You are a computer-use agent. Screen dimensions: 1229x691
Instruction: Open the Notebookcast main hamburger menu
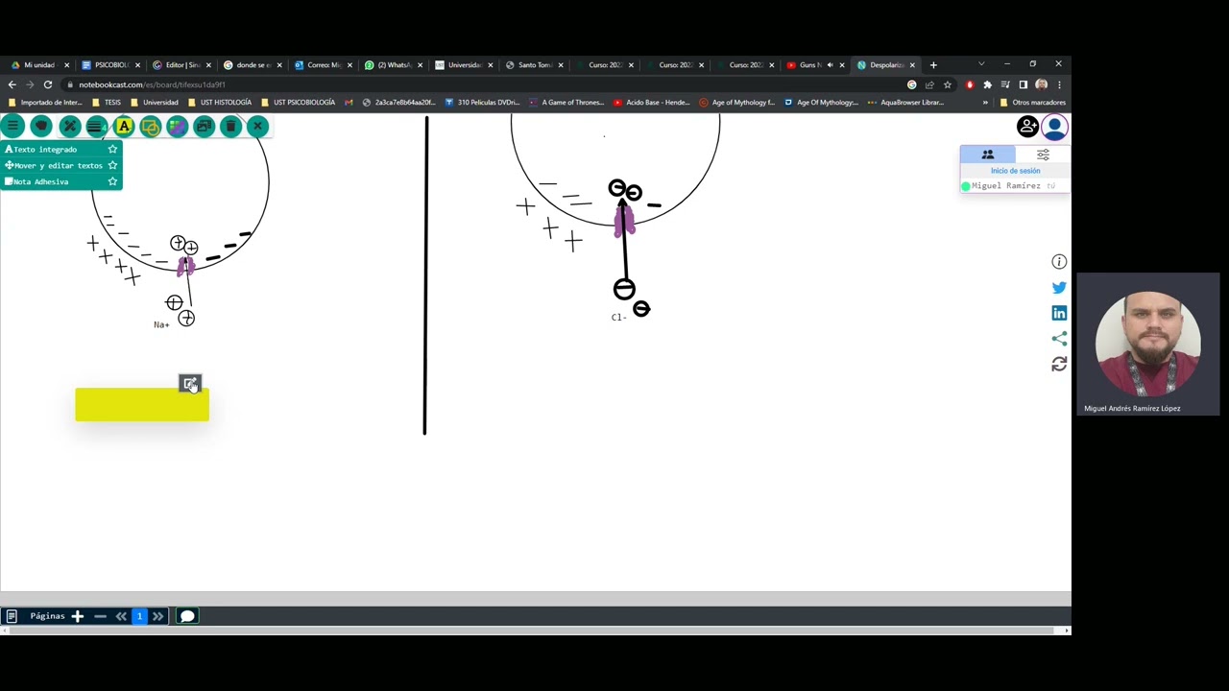tap(13, 127)
